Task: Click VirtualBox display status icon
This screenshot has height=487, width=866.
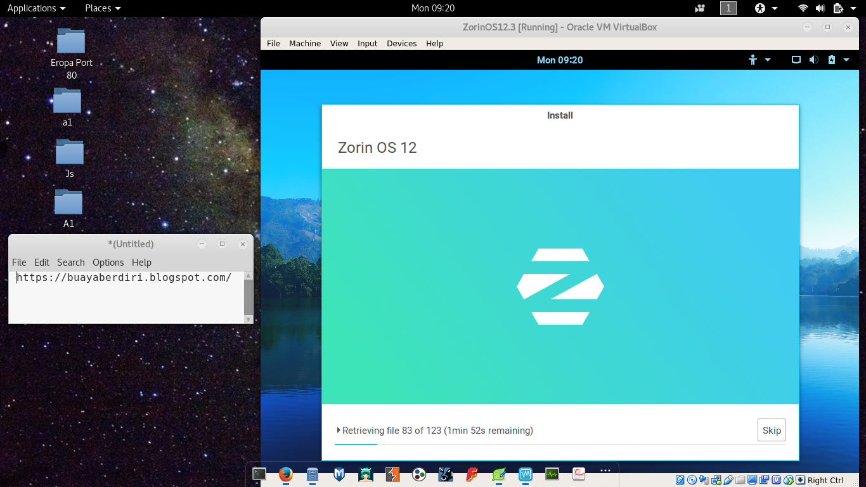Action: pyautogui.click(x=752, y=480)
